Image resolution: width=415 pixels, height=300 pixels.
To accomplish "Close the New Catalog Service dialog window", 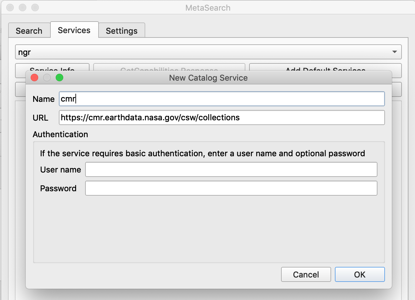I will pos(34,77).
